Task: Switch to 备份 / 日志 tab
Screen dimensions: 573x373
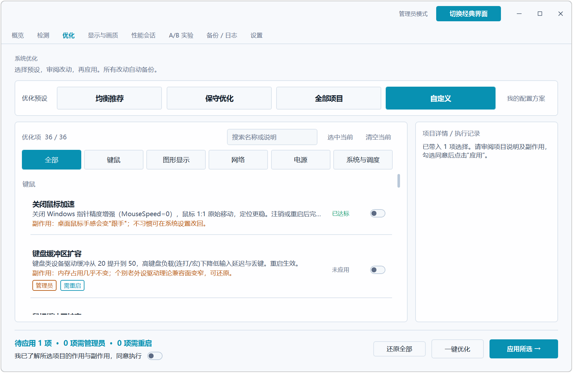Action: 222,35
